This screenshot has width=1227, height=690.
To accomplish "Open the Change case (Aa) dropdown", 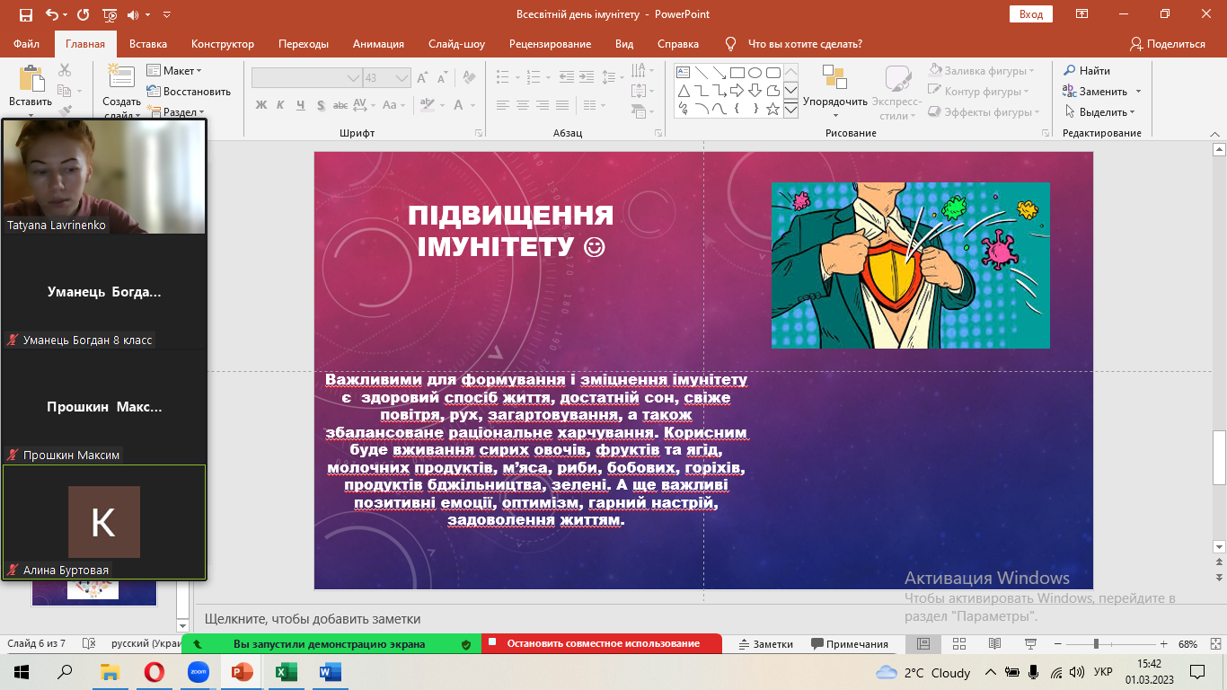I will tap(393, 105).
